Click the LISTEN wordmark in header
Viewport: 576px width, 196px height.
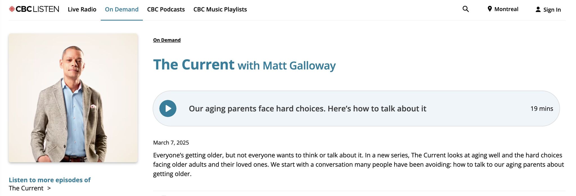pos(46,9)
